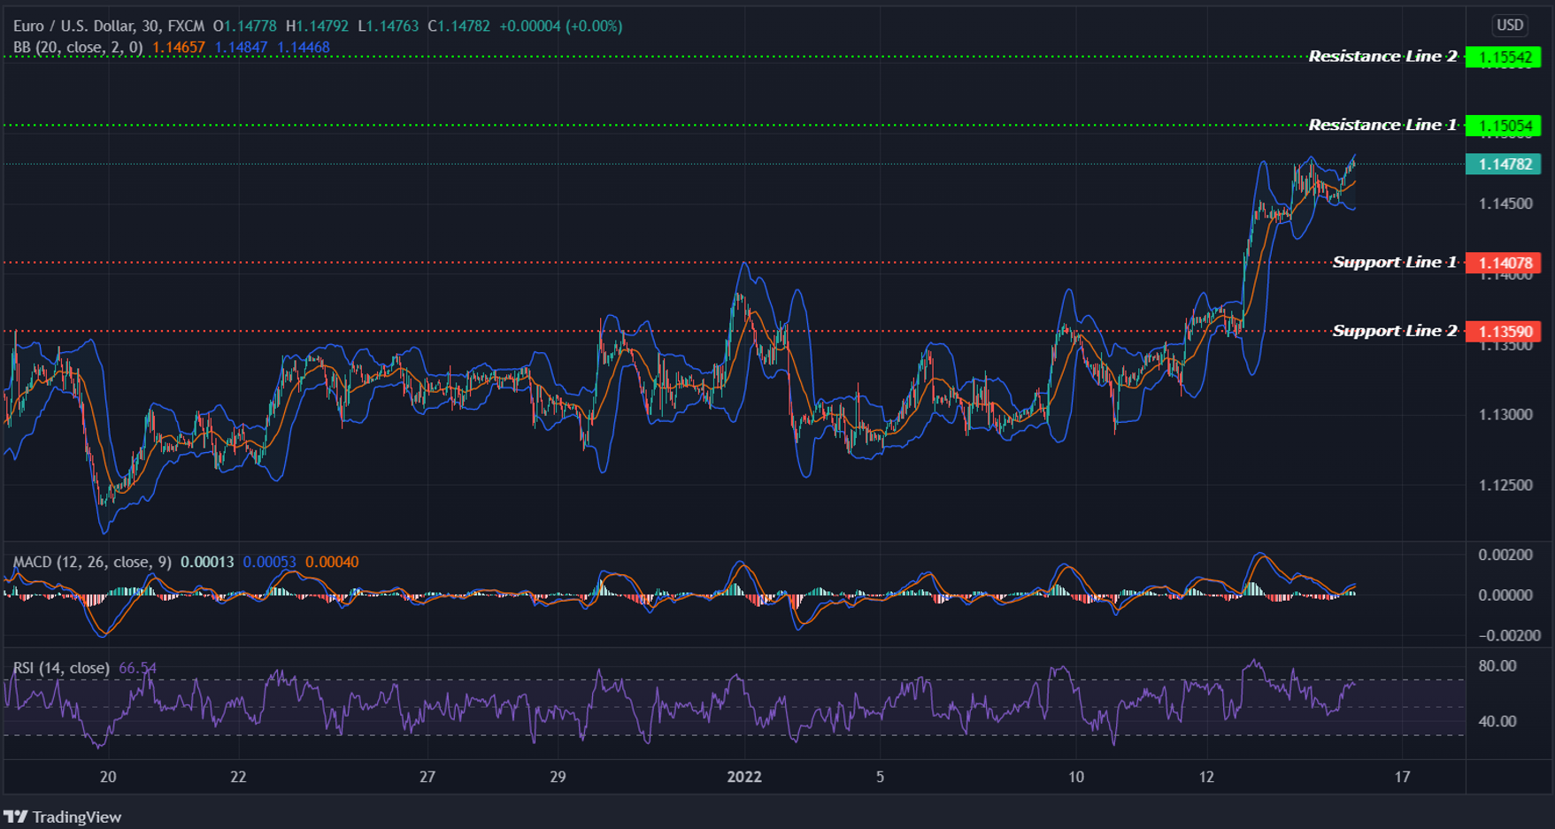Click the current price tag 1.14782
The height and width of the screenshot is (829, 1555).
(x=1503, y=164)
